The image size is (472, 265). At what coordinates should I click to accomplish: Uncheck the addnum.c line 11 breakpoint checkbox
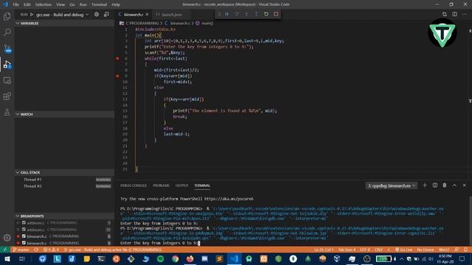[24, 229]
